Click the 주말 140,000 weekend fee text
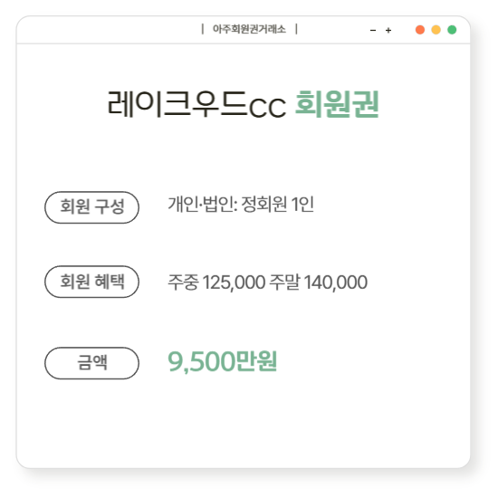 pos(318,282)
